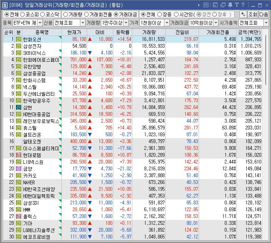The width and height of the screenshot is (271, 243).
Task: Sort by the 등락률 column header
Action: [x=122, y=32]
